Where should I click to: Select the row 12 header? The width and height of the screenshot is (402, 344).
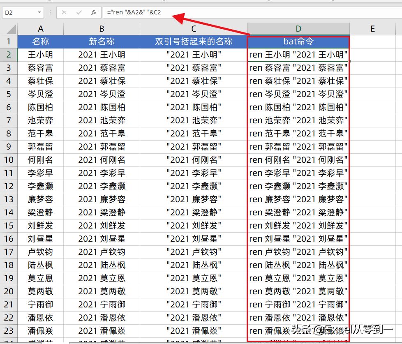9,186
